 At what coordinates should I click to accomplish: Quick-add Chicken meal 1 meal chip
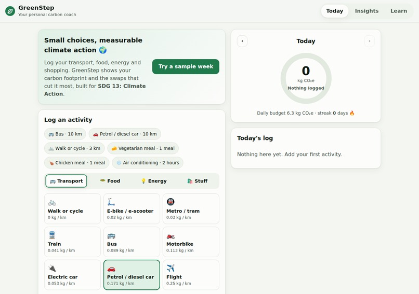77,163
